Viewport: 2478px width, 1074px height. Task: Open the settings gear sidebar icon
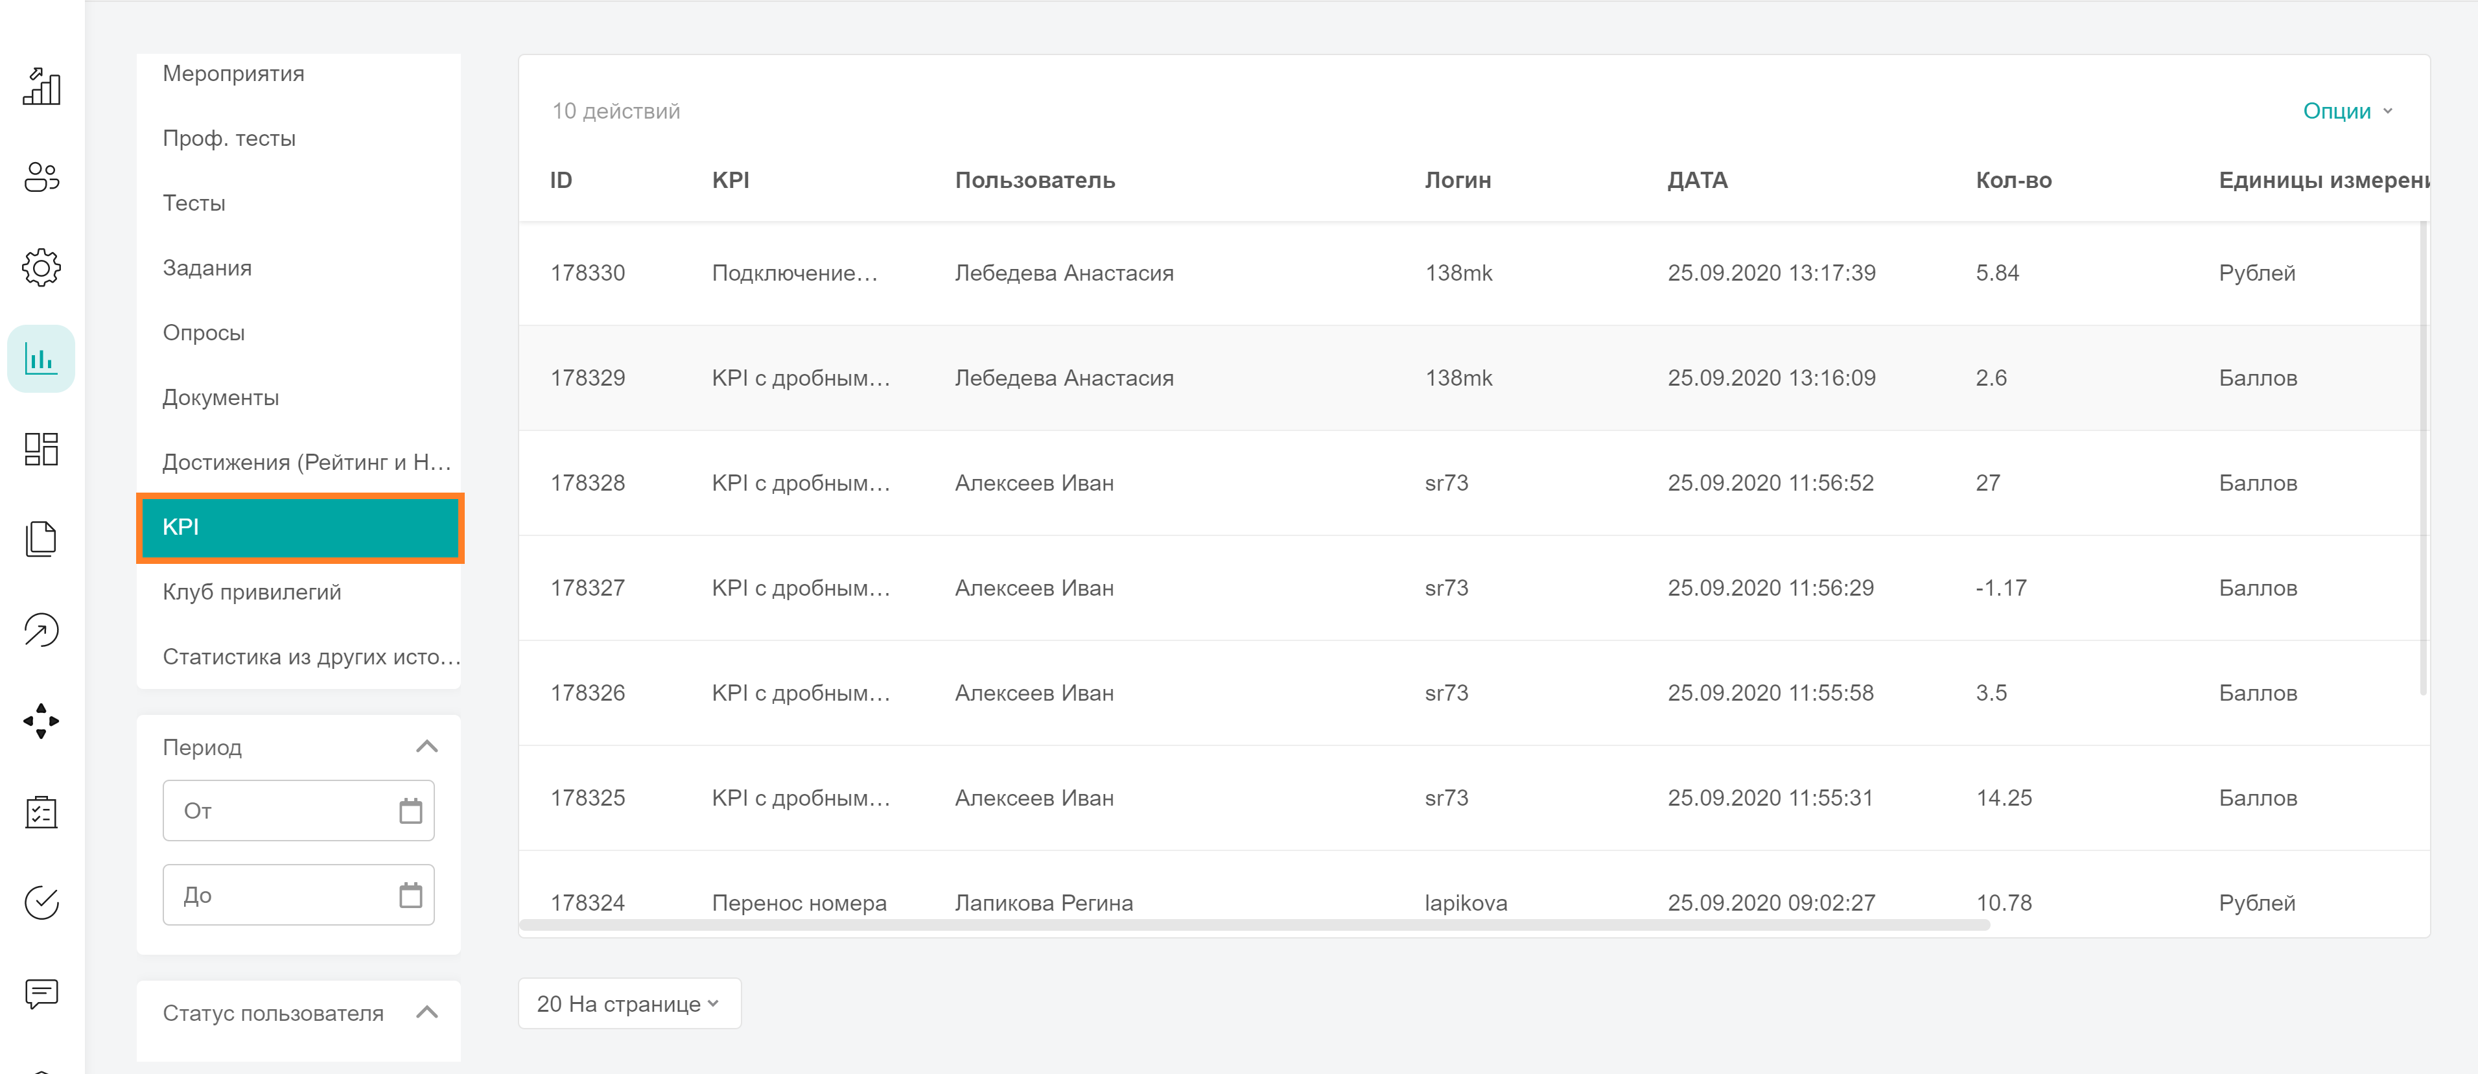click(x=41, y=267)
